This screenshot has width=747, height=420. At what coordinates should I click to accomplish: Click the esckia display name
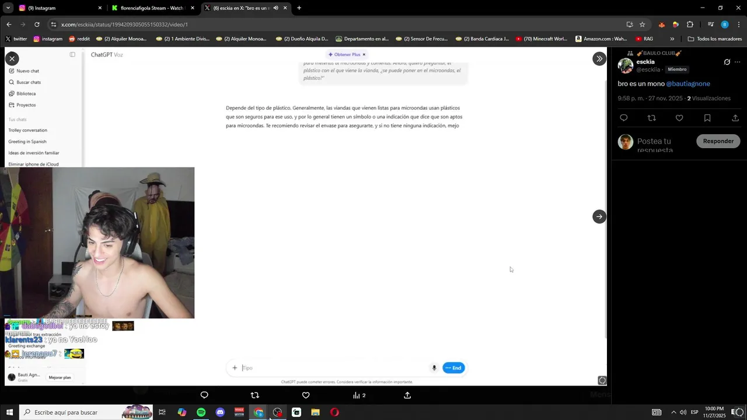pyautogui.click(x=645, y=62)
